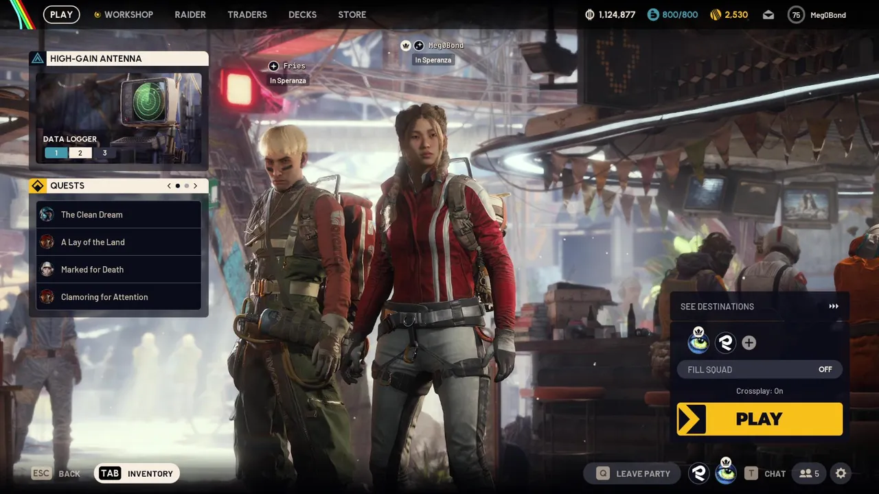Click the T key hint icon
This screenshot has height=494, width=879.
[752, 473]
